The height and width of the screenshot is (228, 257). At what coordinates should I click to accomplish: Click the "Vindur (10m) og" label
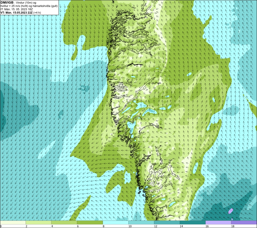click(26, 3)
